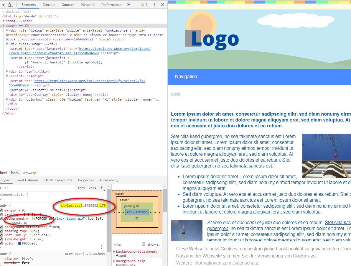Open Weitere Informationen zum Datenschutz link
Screen dimensions: 351x266
tap(217, 263)
